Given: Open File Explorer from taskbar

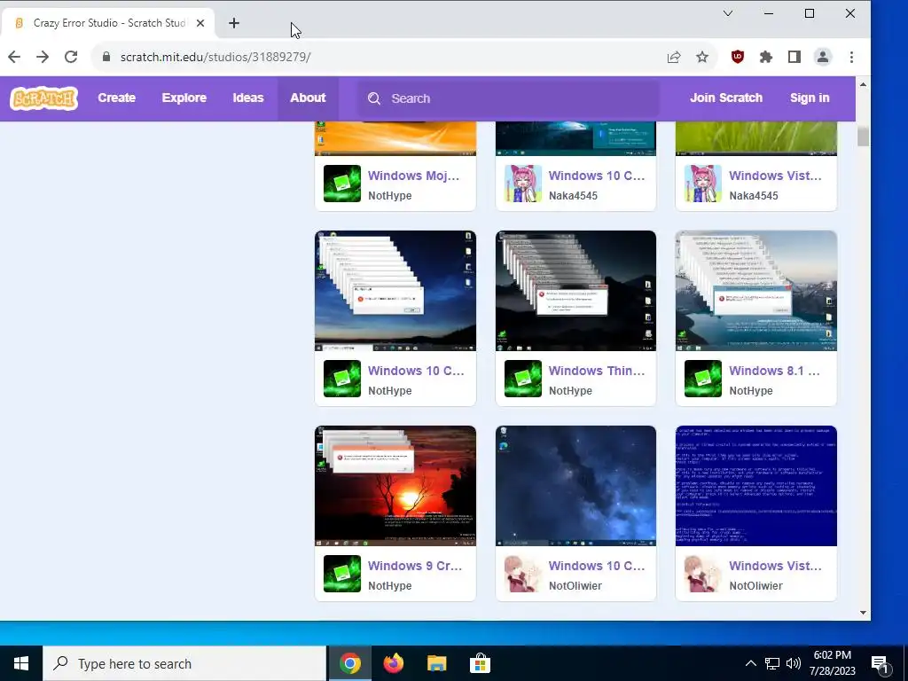Looking at the screenshot, I should click(x=436, y=663).
